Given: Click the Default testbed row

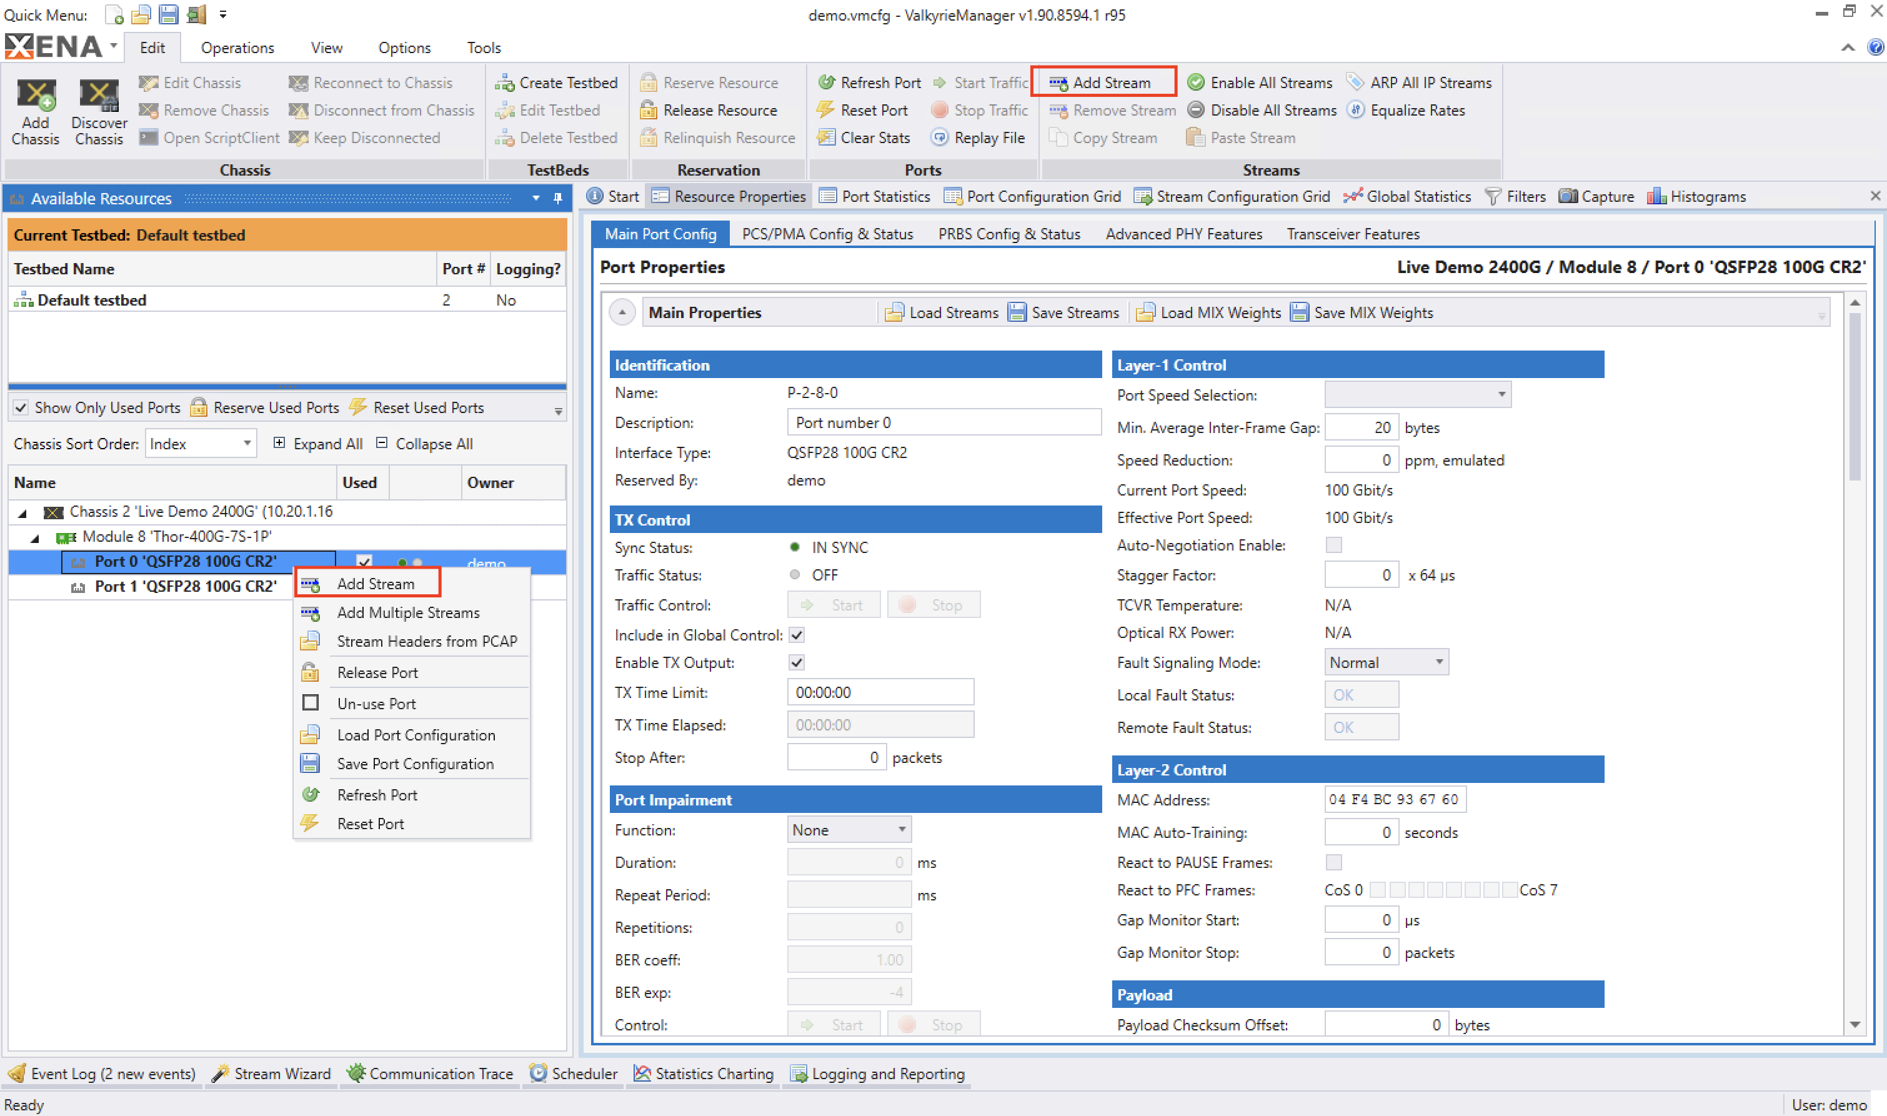Looking at the screenshot, I should [287, 300].
